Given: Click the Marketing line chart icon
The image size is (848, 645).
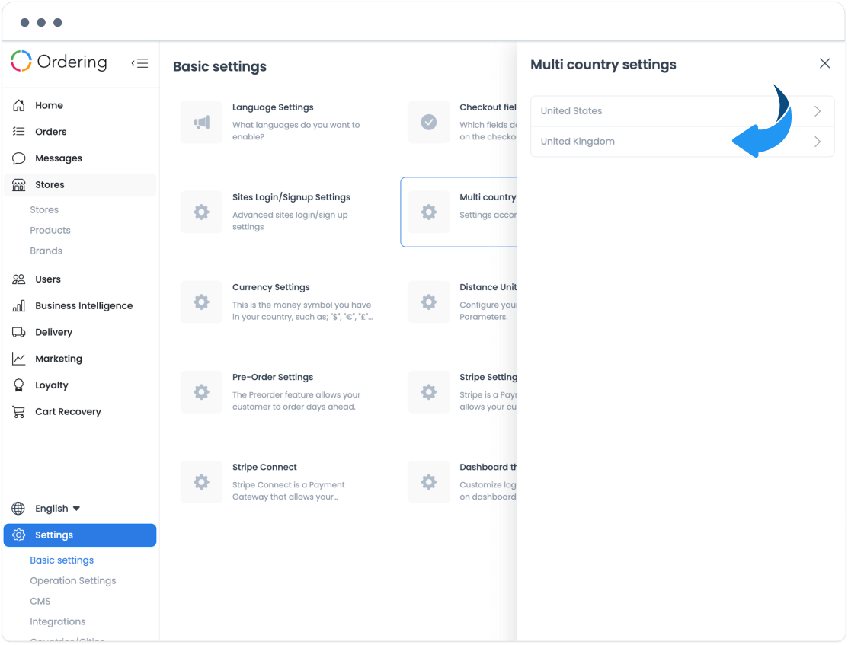Looking at the screenshot, I should click(19, 359).
